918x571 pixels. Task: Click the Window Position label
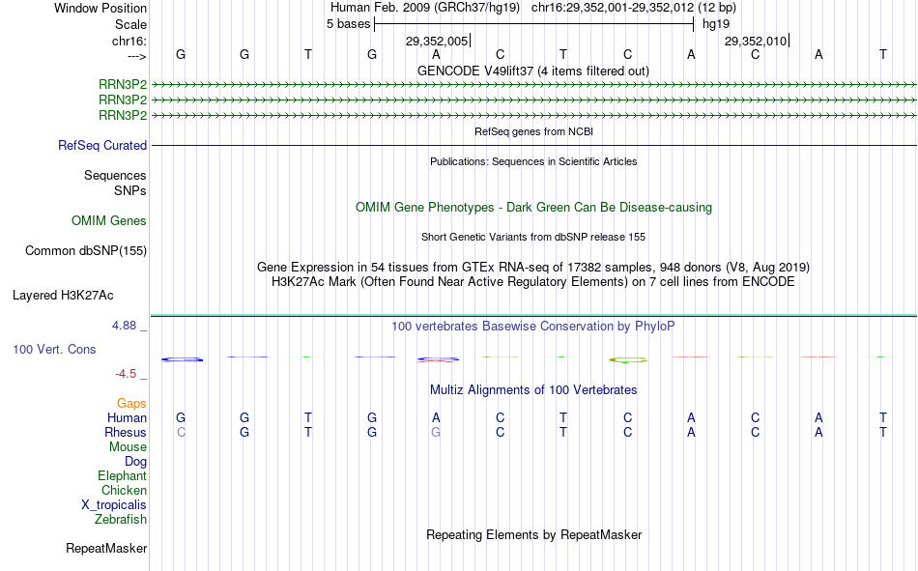tap(100, 8)
